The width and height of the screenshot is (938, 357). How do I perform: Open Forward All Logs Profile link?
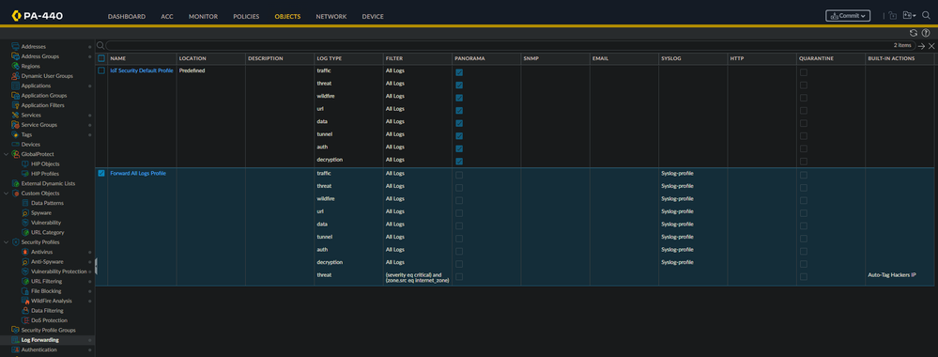pos(138,173)
